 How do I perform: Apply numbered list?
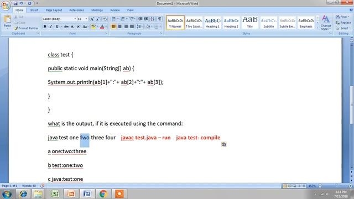coord(123,19)
